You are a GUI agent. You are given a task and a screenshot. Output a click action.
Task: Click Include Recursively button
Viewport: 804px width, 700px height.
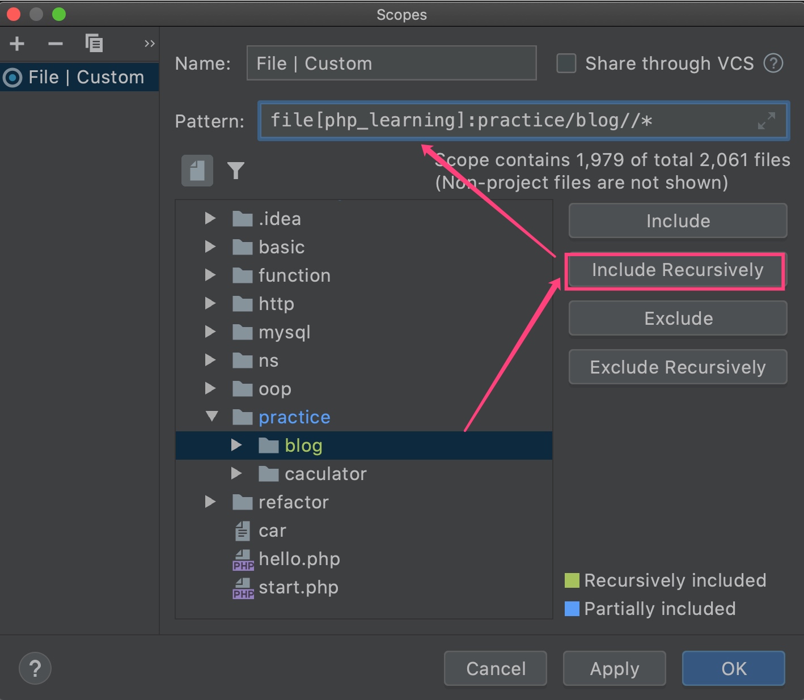pos(678,270)
